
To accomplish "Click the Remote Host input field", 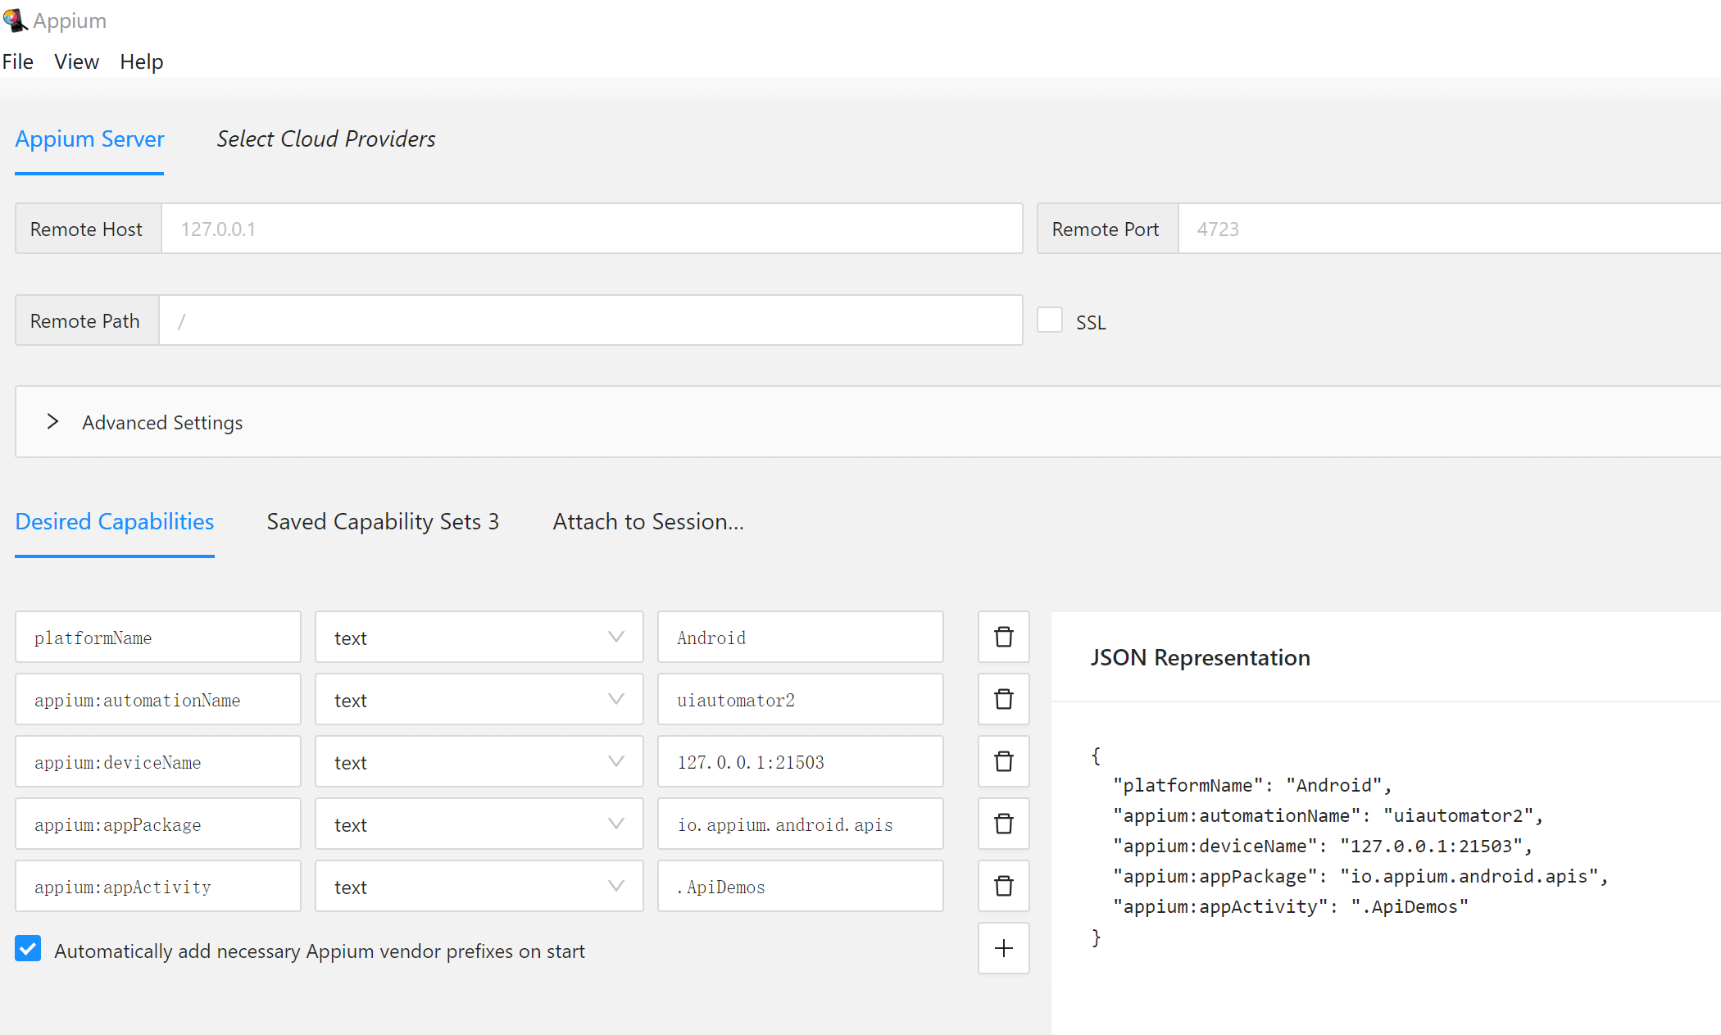I will [x=590, y=229].
